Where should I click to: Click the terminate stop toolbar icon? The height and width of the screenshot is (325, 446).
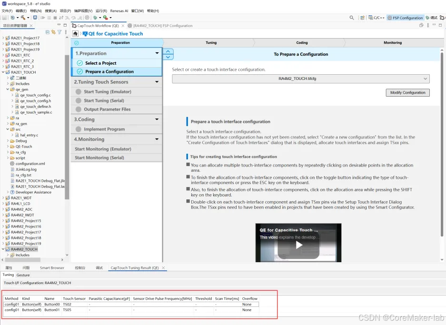pyautogui.click(x=55, y=18)
